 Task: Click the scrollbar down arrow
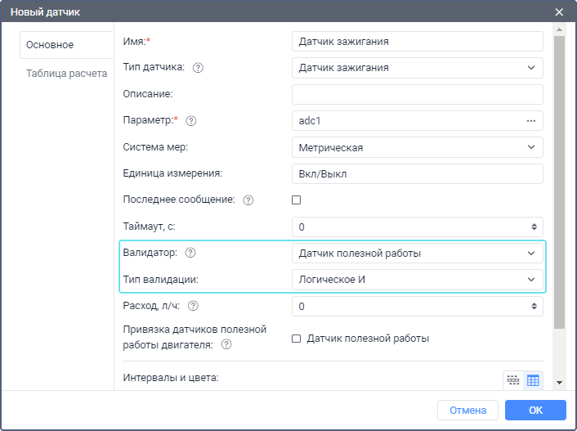pyautogui.click(x=559, y=383)
